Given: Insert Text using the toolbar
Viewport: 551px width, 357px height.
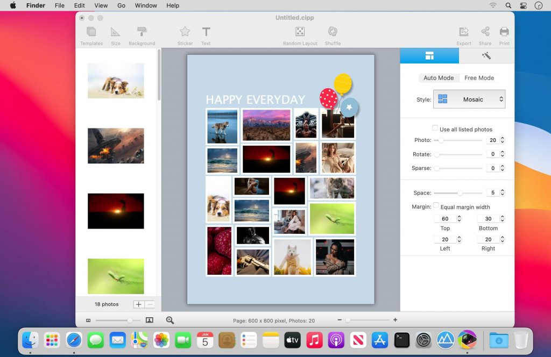Looking at the screenshot, I should click(x=206, y=33).
